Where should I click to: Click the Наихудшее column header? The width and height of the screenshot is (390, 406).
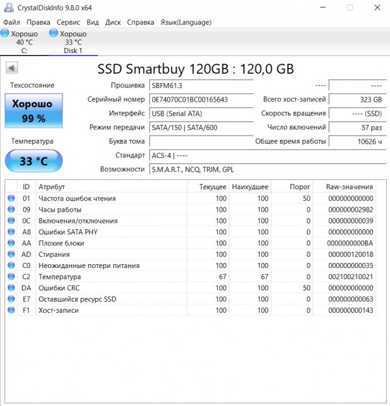point(250,187)
